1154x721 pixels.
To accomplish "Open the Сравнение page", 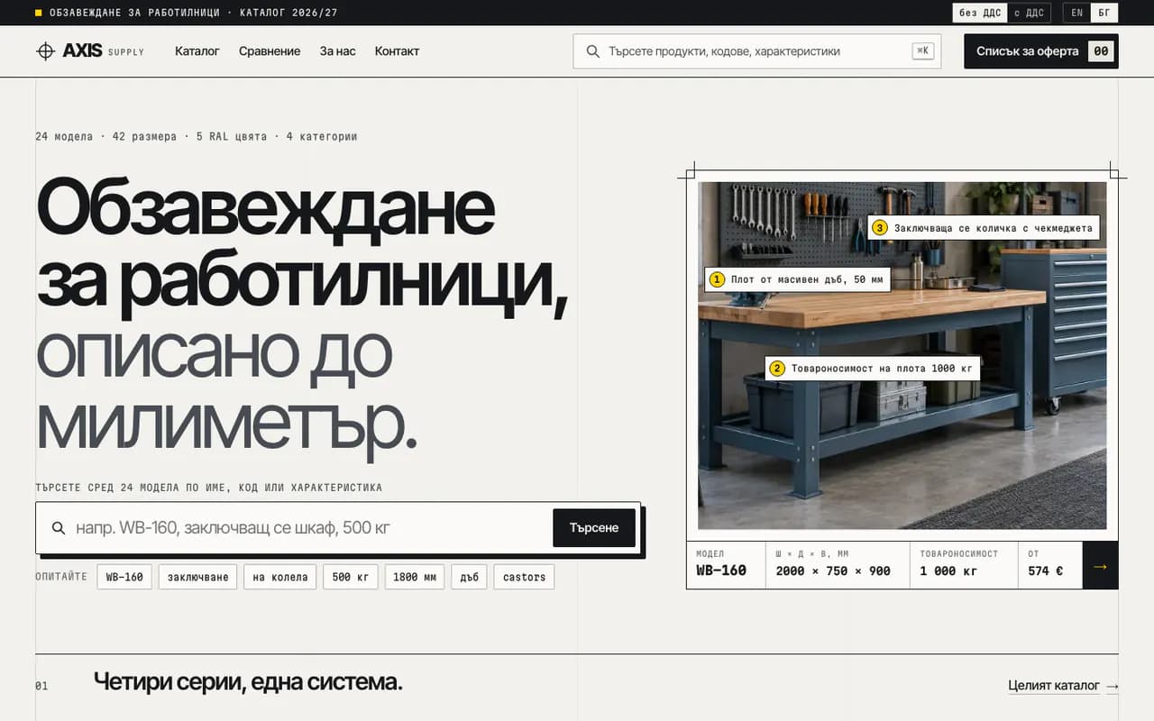I will [x=270, y=51].
